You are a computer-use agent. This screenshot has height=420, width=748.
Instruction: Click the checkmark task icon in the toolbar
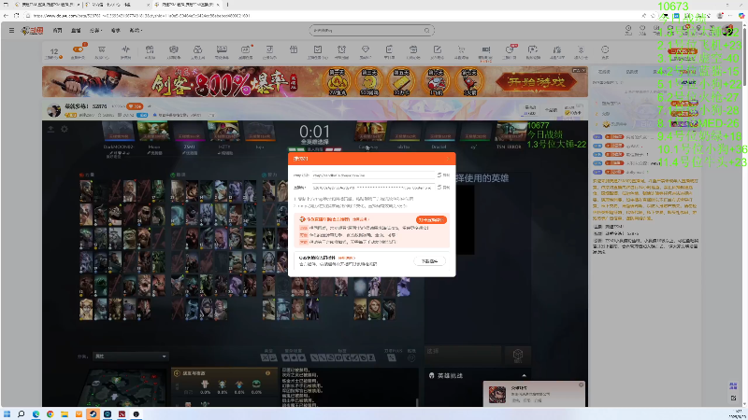tap(318, 51)
